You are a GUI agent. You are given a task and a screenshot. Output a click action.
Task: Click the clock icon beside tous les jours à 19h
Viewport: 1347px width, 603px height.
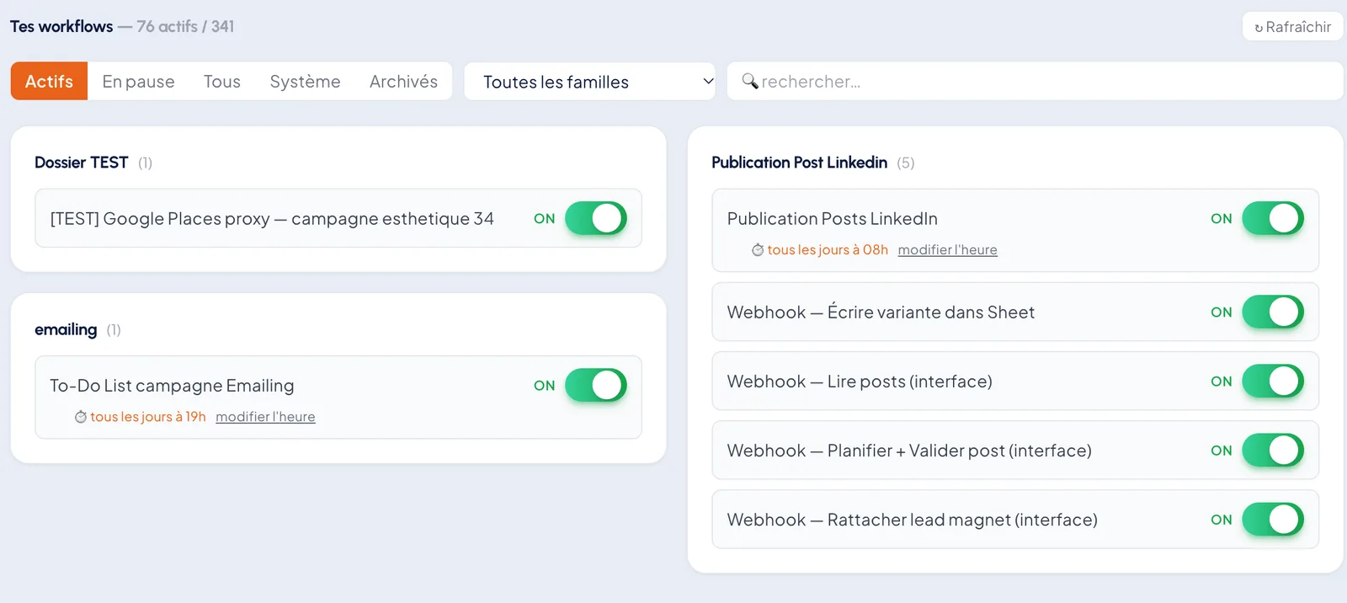pos(81,417)
